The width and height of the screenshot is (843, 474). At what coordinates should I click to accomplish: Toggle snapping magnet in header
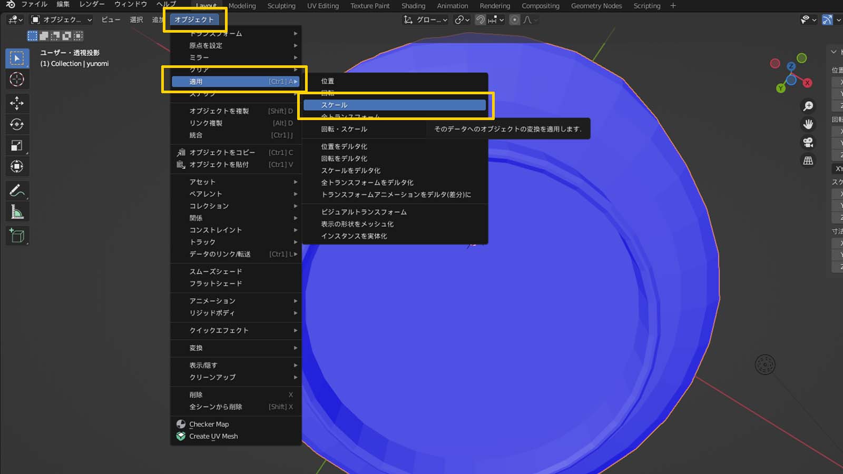[480, 20]
